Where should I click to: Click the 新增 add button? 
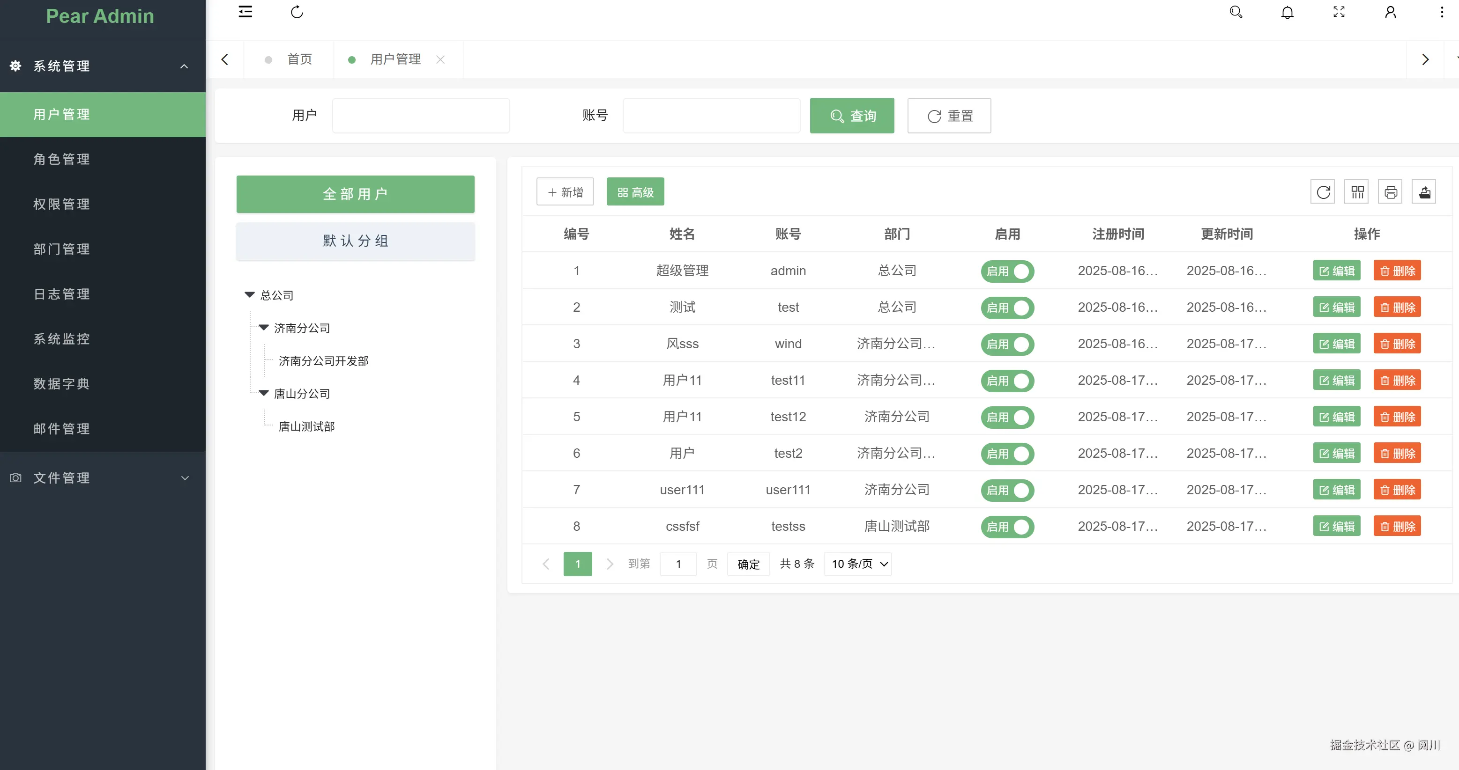565,192
